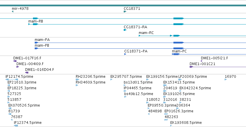Select the CG18371 gene feature
Image resolution: width=246 pixels, height=127 pixels.
pyautogui.click(x=125, y=12)
